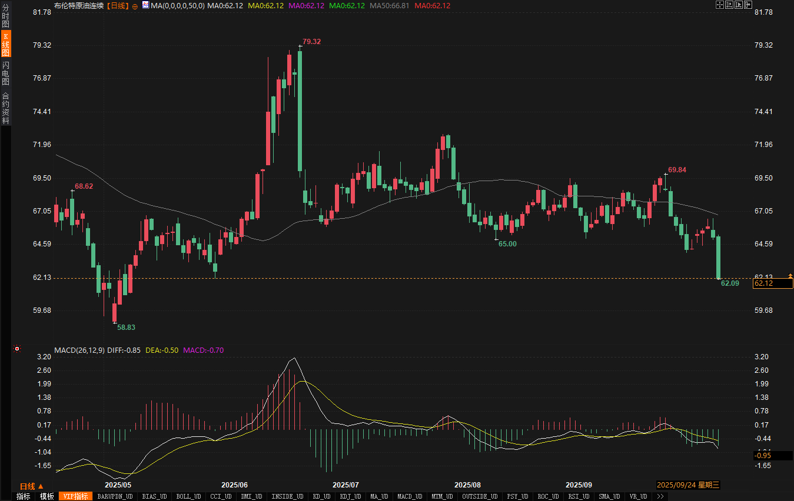
Task: Select the VIP指标 tab
Action: tap(76, 496)
